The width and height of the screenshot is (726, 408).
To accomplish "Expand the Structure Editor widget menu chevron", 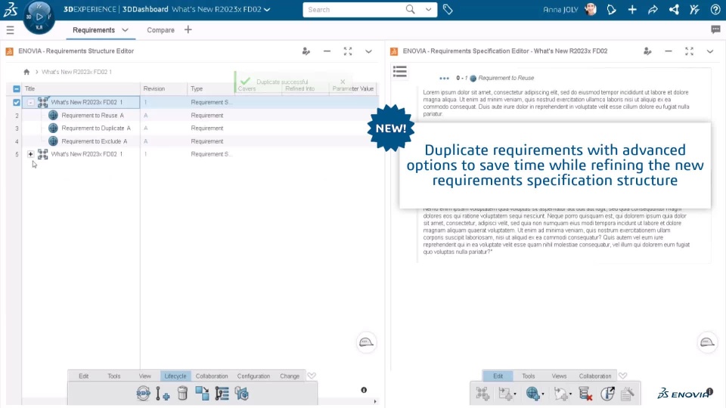I will click(368, 51).
